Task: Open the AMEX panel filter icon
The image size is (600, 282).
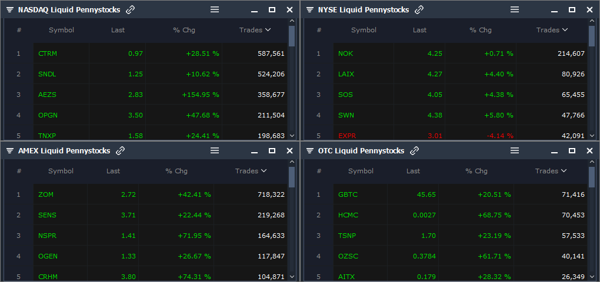Action: [10, 151]
